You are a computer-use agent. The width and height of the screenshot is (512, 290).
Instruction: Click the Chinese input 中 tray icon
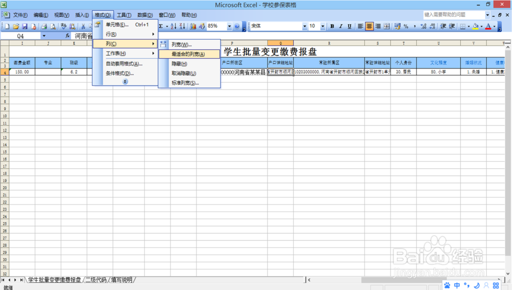[x=457, y=285]
